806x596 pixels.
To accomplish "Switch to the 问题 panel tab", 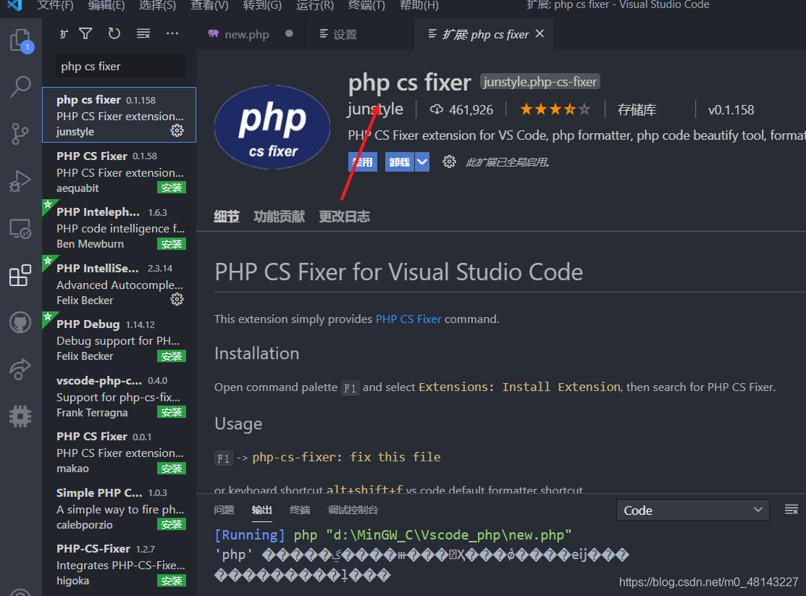I will click(224, 510).
